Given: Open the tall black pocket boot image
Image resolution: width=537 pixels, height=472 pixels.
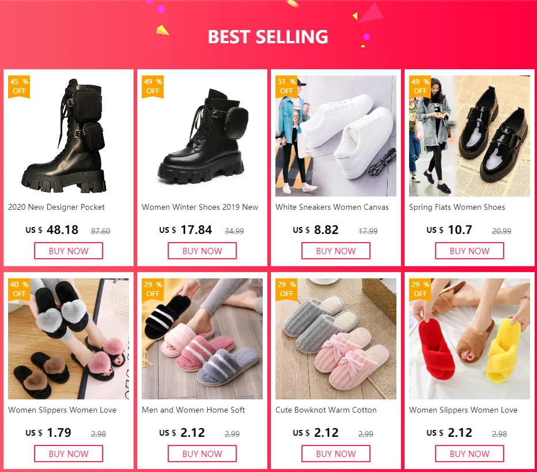Looking at the screenshot, I should [69, 136].
